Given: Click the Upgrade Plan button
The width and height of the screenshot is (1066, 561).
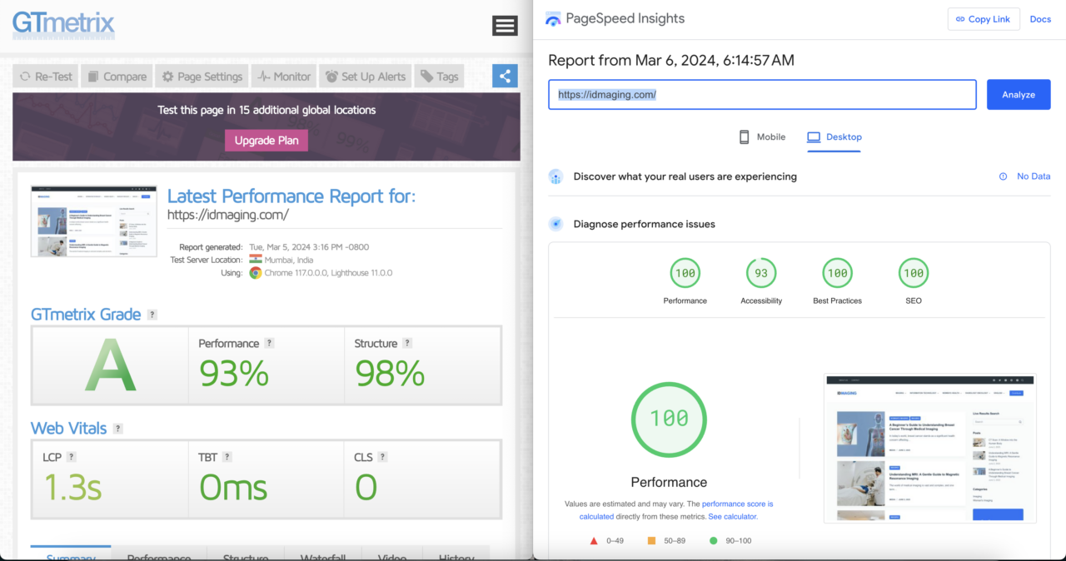Looking at the screenshot, I should point(266,141).
